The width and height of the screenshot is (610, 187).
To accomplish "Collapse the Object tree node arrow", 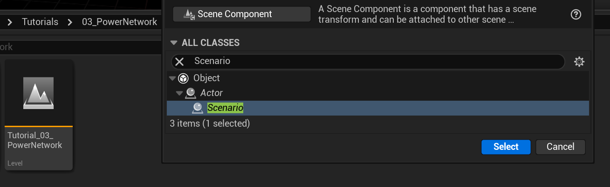I will point(172,78).
